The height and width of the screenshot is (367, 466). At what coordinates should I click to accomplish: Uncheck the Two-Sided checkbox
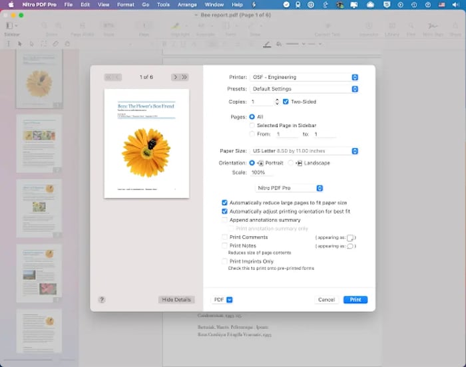pos(286,102)
